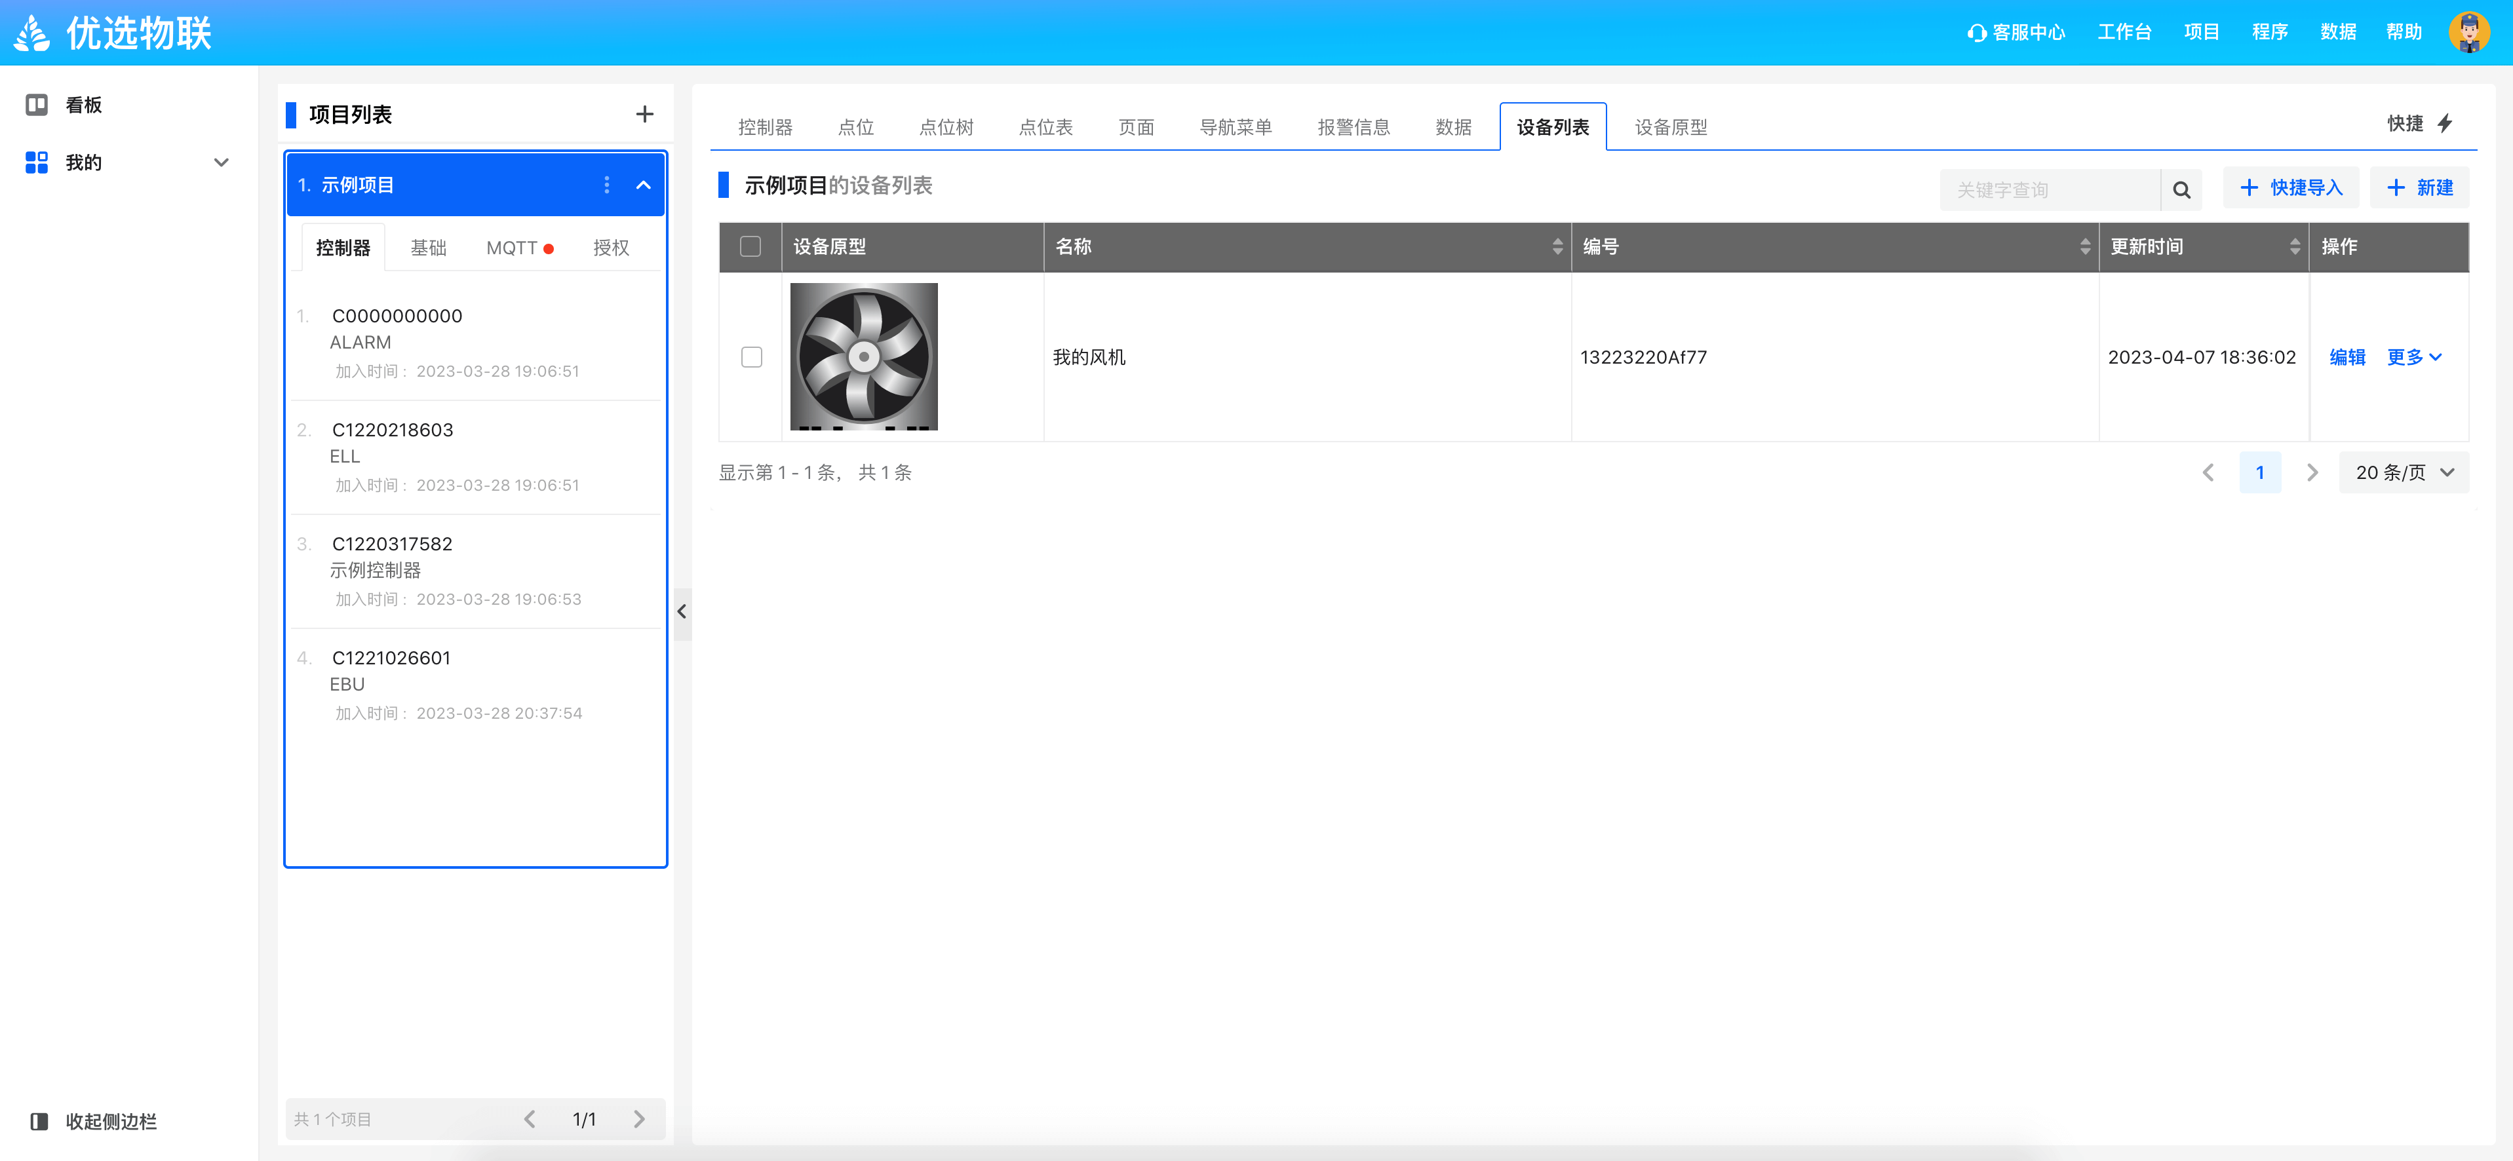Screen dimensions: 2513x1161
Task: Open 工作台 in top navigation
Action: click(x=2124, y=32)
